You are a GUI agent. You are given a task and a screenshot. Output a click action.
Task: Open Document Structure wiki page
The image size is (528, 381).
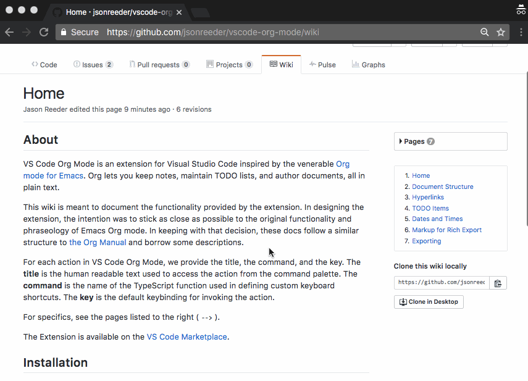[x=442, y=187]
